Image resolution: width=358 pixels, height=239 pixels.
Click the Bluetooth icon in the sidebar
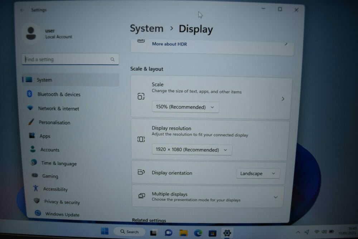29,94
